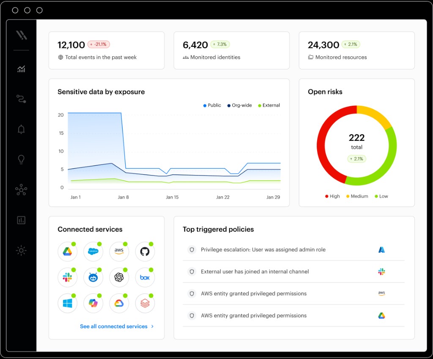This screenshot has height=359, width=433.
Task: Click the Jan 1 axis label
Action: [x=75, y=197]
